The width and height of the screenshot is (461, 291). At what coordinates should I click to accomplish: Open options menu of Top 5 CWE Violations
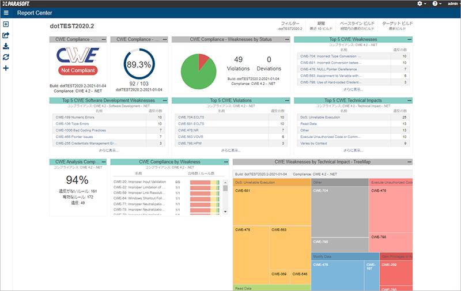(287, 100)
